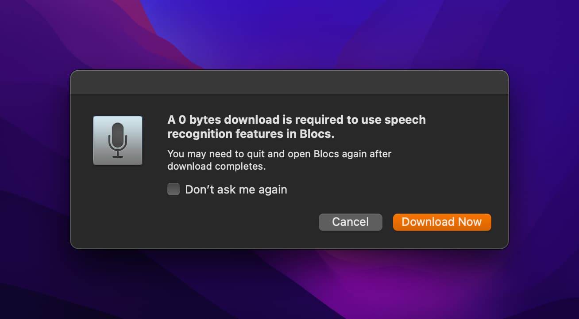Dismiss the speech download prompt with Cancel
The width and height of the screenshot is (579, 319).
(x=350, y=222)
